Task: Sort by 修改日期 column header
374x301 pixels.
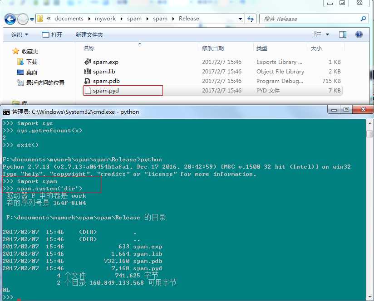Action: click(x=213, y=49)
